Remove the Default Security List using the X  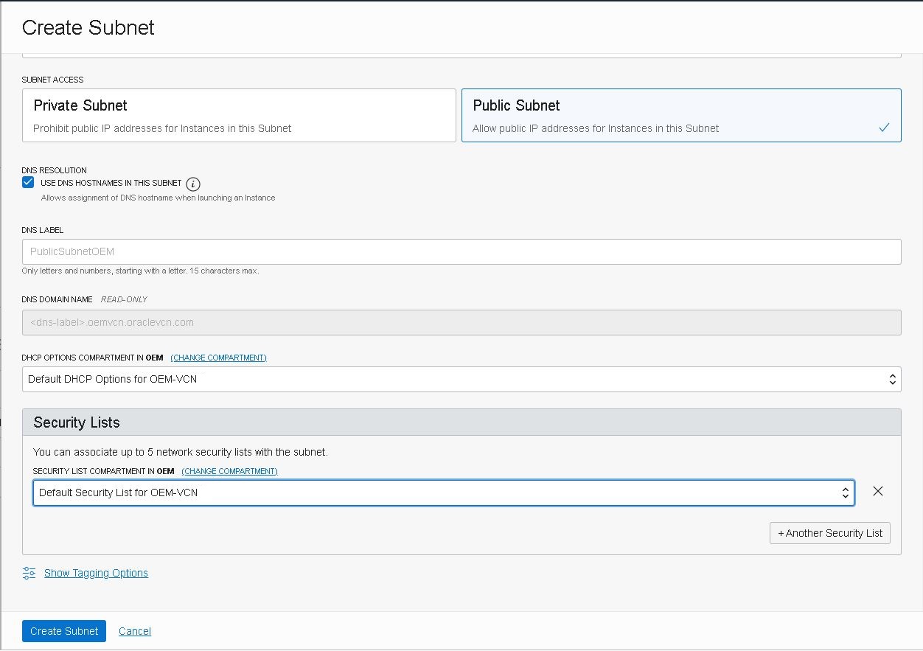point(878,491)
